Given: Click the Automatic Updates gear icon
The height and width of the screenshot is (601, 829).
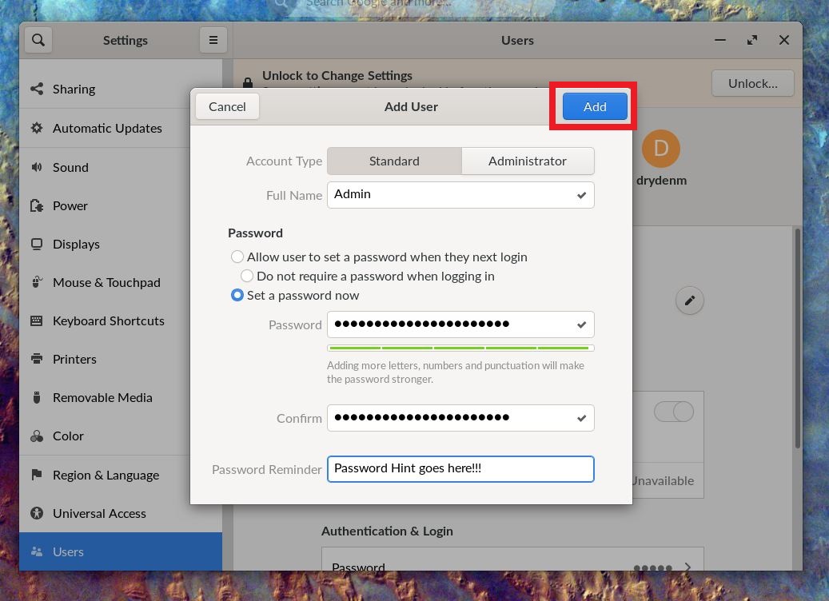Looking at the screenshot, I should pyautogui.click(x=37, y=128).
